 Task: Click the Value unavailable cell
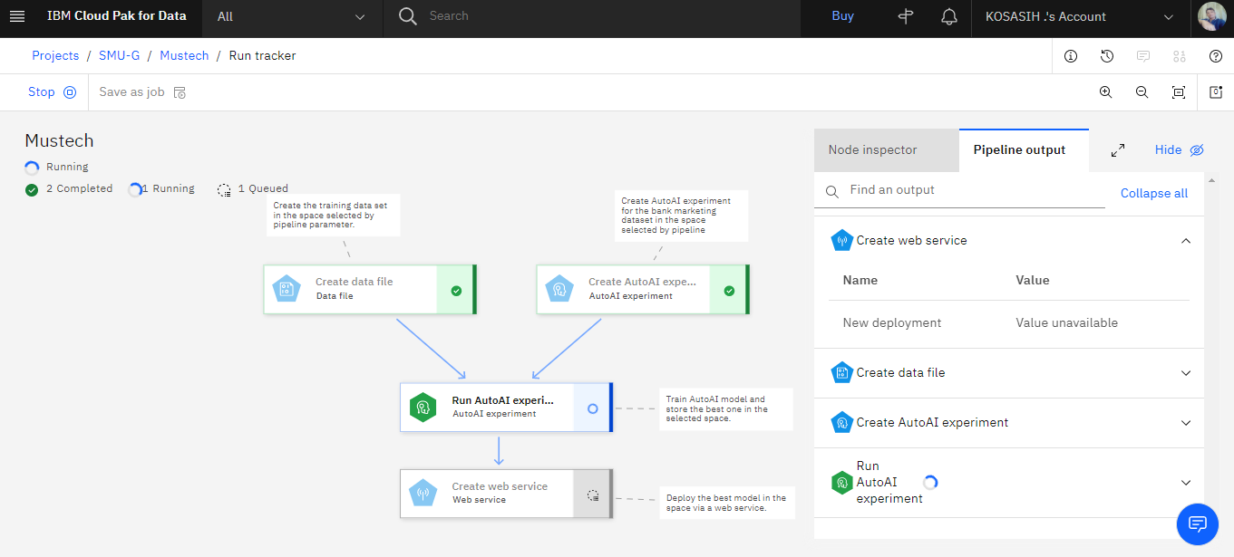click(1066, 322)
